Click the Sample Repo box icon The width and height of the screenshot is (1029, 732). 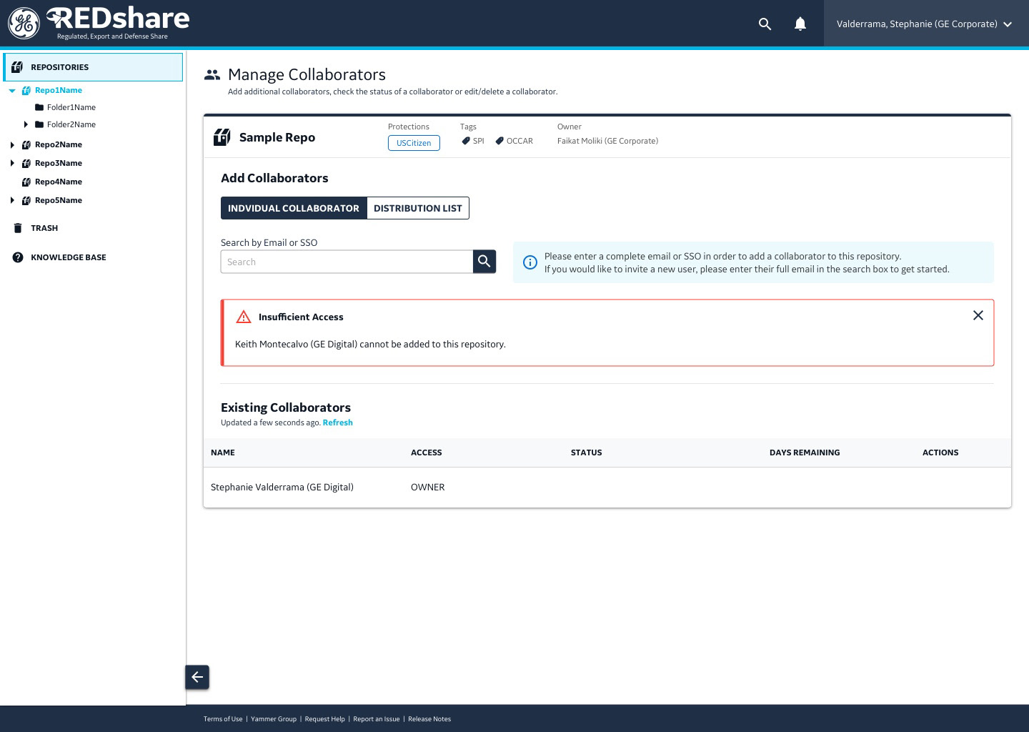pyautogui.click(x=222, y=137)
